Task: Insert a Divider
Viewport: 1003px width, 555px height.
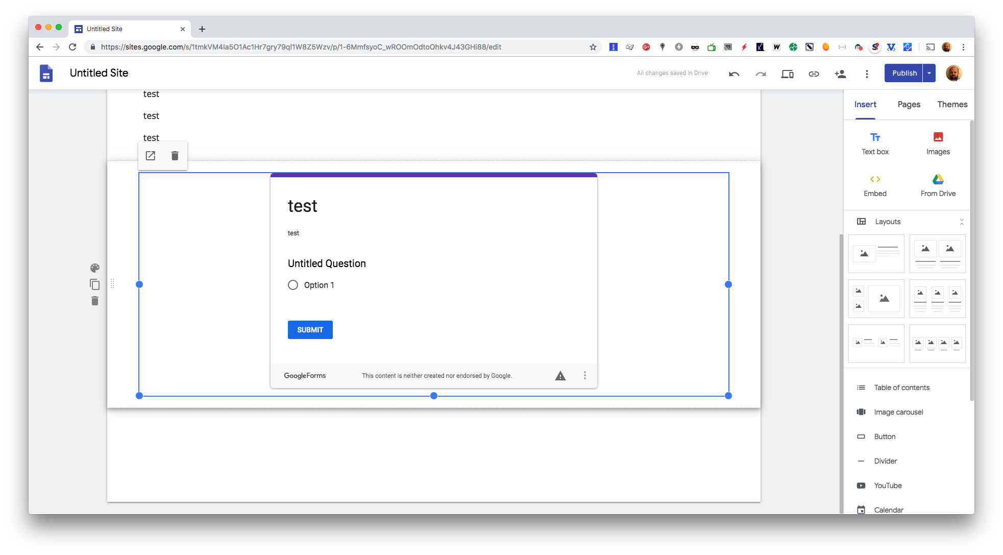Action: pos(885,461)
